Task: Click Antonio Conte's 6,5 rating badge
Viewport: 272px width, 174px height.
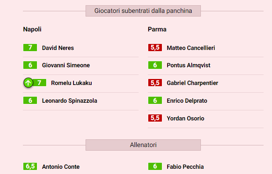Action: tap(30, 167)
